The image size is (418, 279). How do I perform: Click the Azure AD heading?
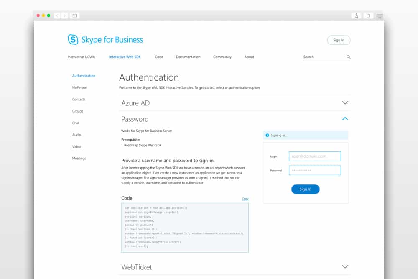click(135, 103)
